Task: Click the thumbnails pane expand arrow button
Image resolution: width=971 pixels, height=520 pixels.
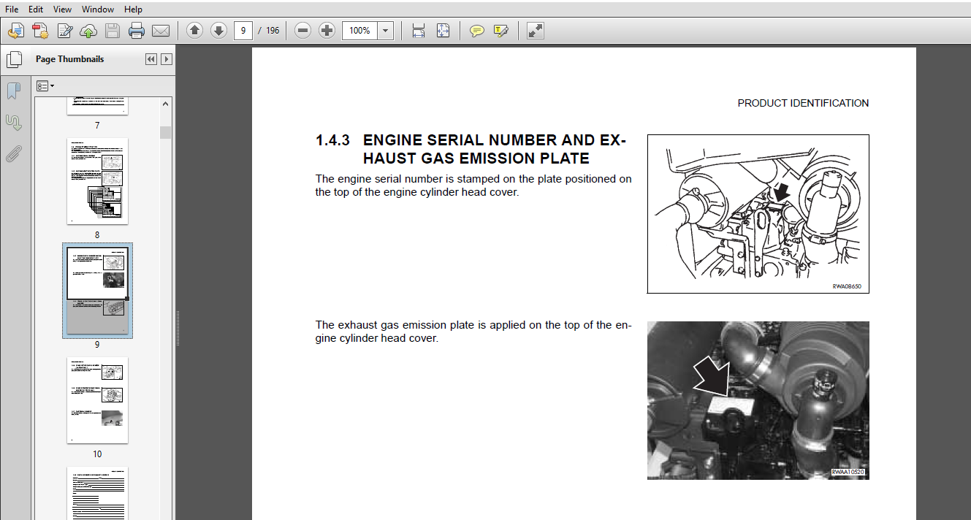Action: click(x=167, y=59)
